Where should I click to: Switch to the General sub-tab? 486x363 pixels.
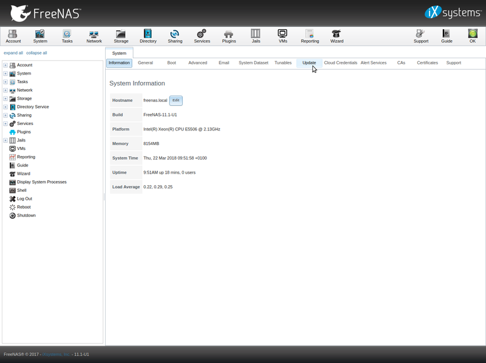pyautogui.click(x=145, y=63)
